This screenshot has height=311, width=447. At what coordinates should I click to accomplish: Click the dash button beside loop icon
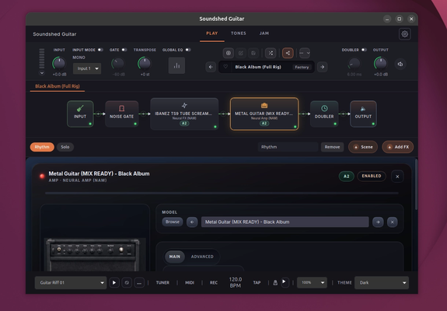[139, 283]
